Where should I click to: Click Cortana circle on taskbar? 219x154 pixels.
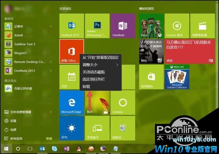(x=18, y=149)
